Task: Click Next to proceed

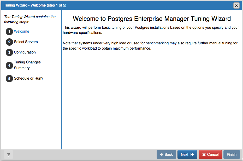Action: (x=187, y=154)
